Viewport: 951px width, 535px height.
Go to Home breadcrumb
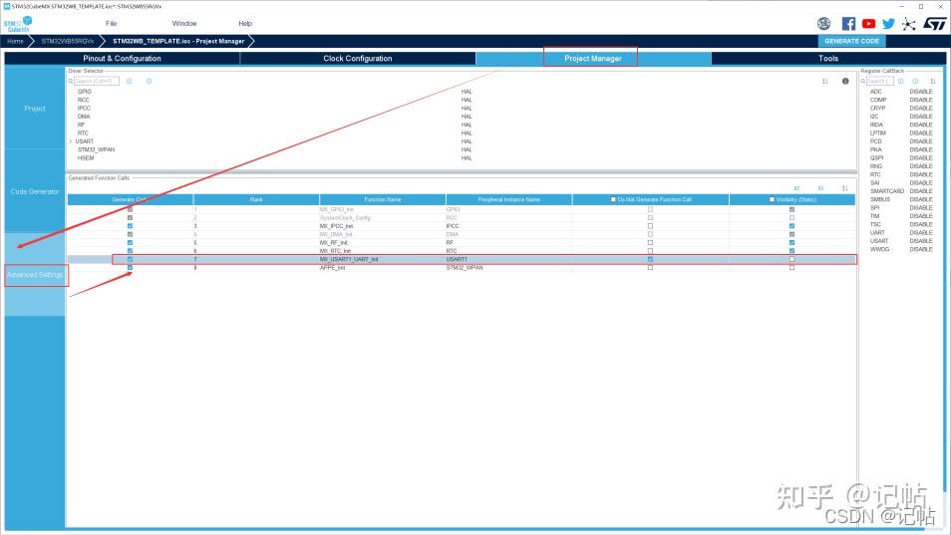pyautogui.click(x=15, y=41)
